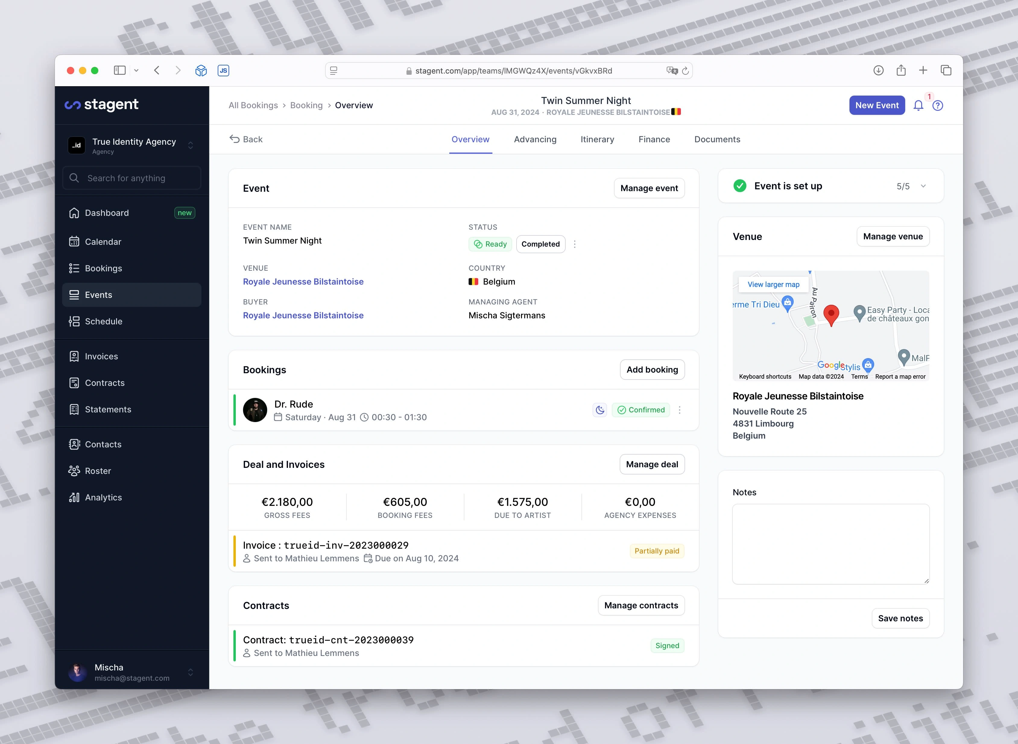Click the Ready status badge
1018x744 pixels.
pos(490,244)
